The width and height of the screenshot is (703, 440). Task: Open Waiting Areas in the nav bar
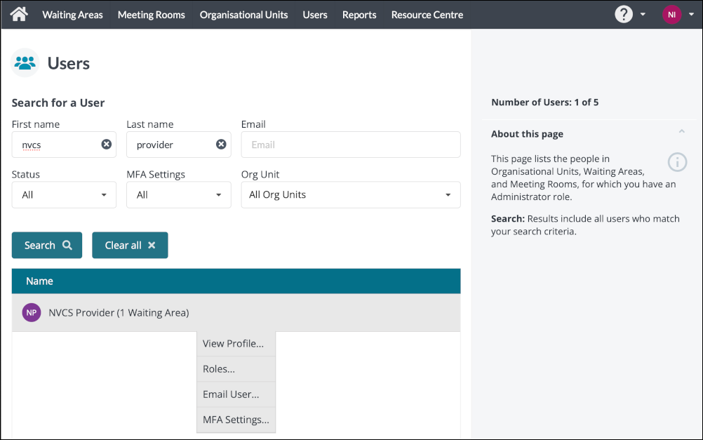pos(73,15)
